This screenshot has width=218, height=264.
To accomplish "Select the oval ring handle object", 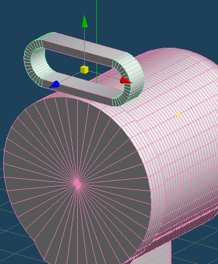I will [x=84, y=70].
